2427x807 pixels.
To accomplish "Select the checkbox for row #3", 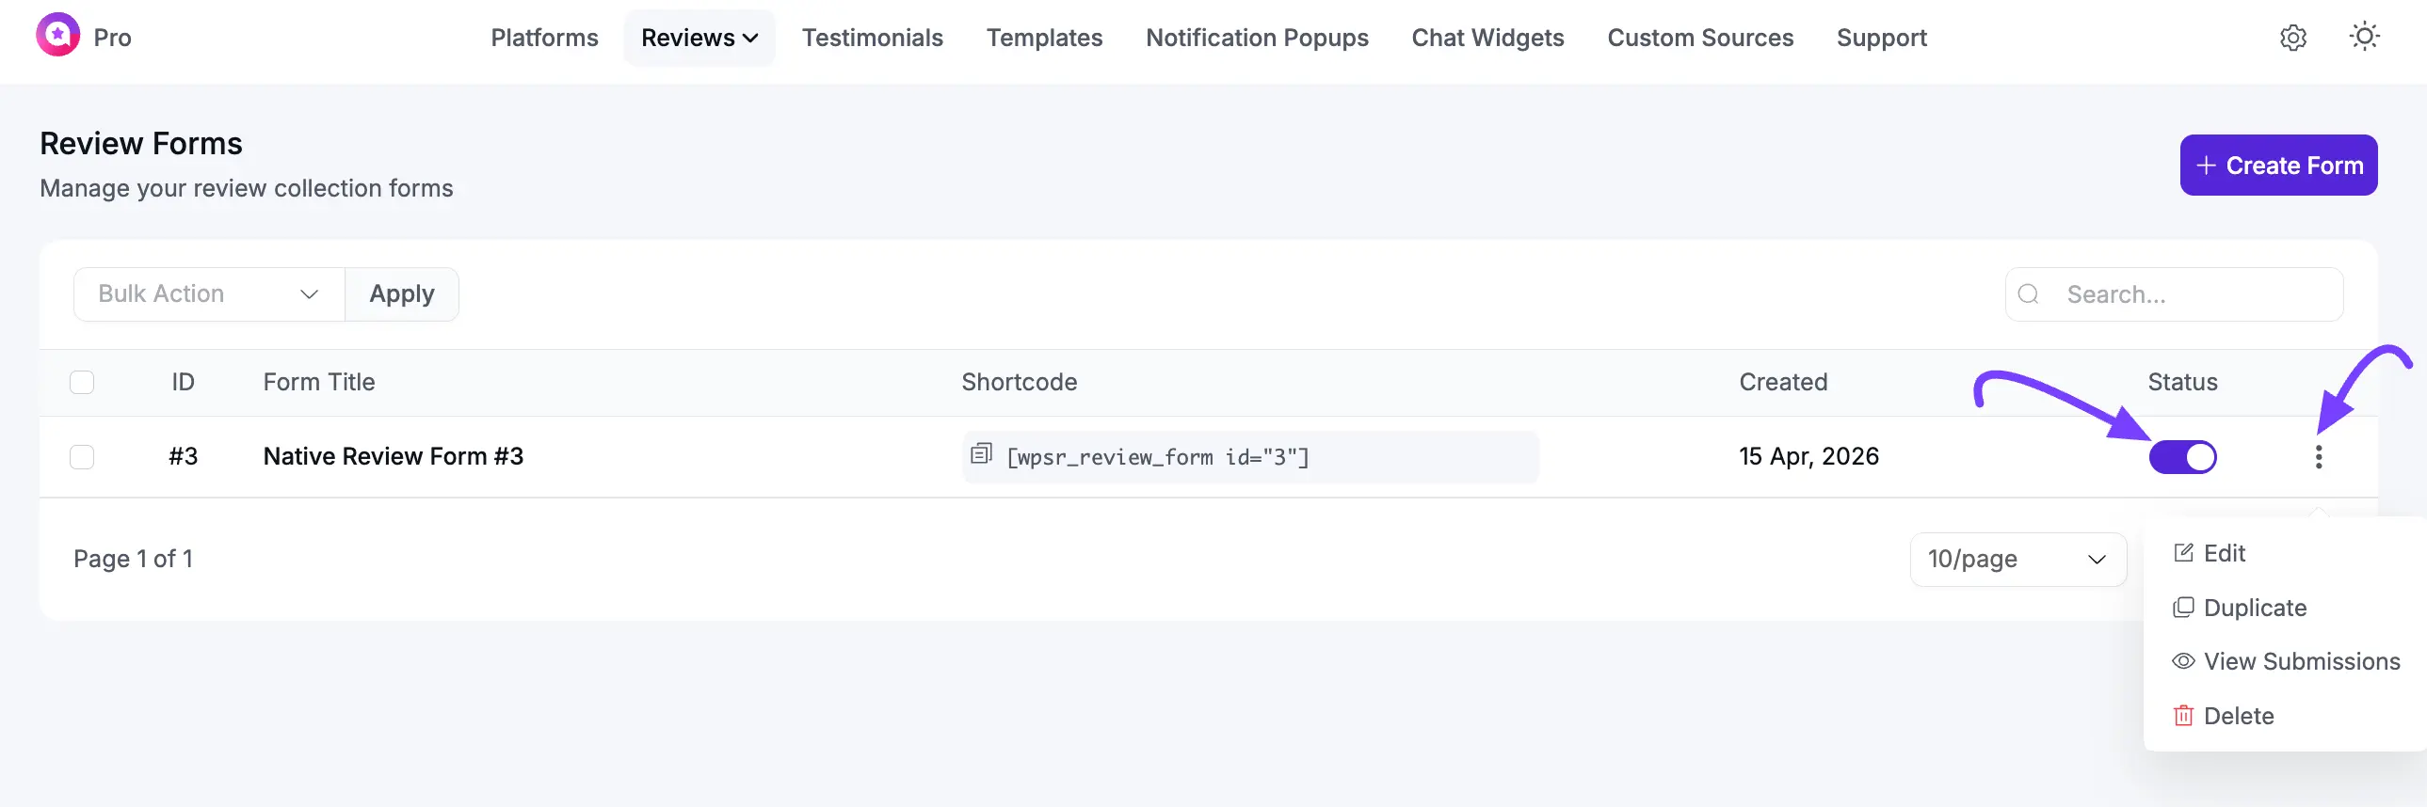I will [x=82, y=457].
